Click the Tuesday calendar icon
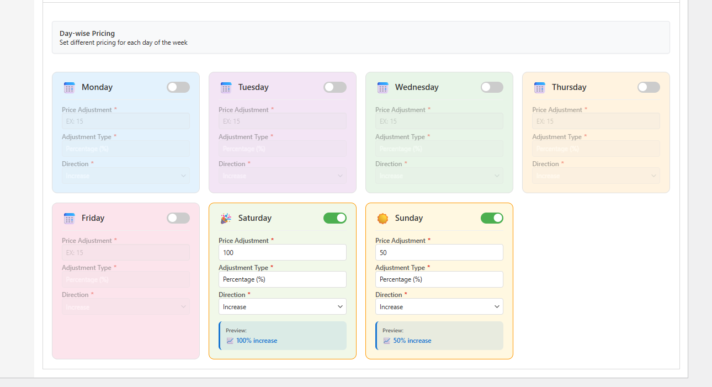 (x=226, y=87)
